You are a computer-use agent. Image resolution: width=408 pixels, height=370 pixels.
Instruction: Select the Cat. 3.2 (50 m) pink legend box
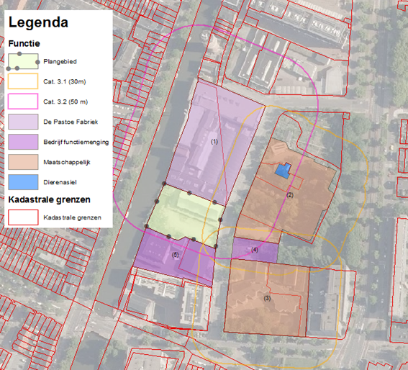23,101
